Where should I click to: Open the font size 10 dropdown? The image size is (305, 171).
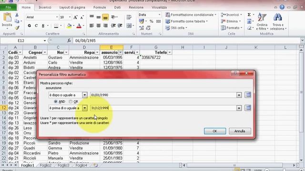(x=70, y=17)
